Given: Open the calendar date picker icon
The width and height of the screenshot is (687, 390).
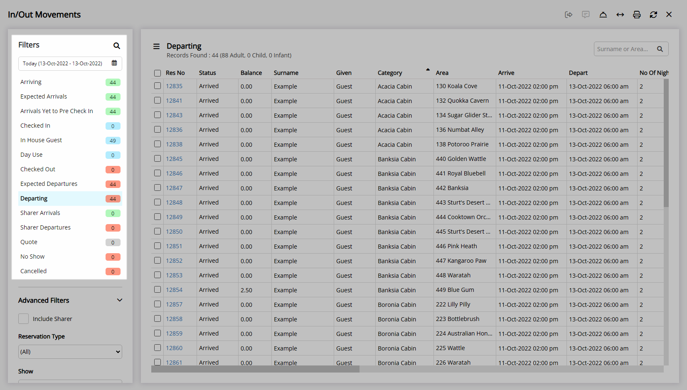Looking at the screenshot, I should point(114,63).
